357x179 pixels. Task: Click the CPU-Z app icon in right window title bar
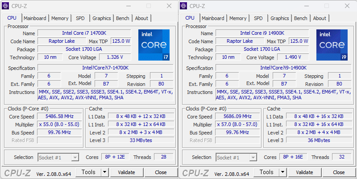tap(183, 6)
